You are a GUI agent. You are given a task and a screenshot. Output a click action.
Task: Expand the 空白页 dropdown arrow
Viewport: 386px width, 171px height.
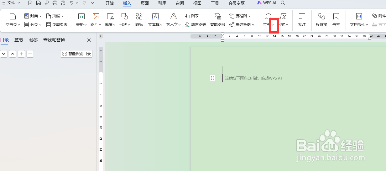coord(19,25)
